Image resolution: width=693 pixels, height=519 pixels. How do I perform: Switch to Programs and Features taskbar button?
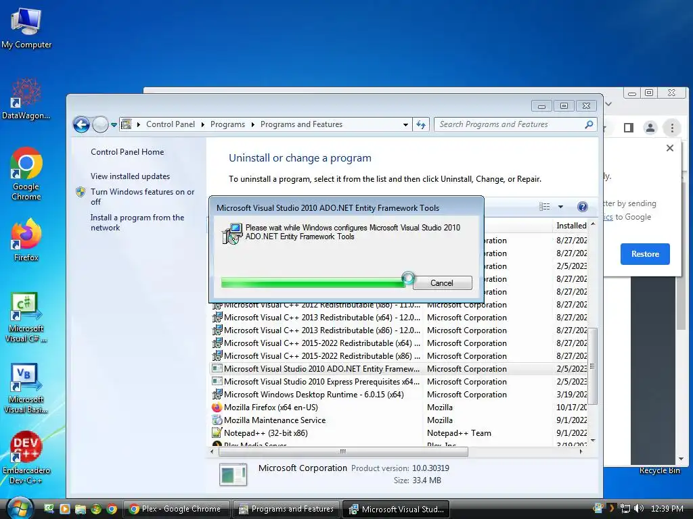pyautogui.click(x=286, y=509)
